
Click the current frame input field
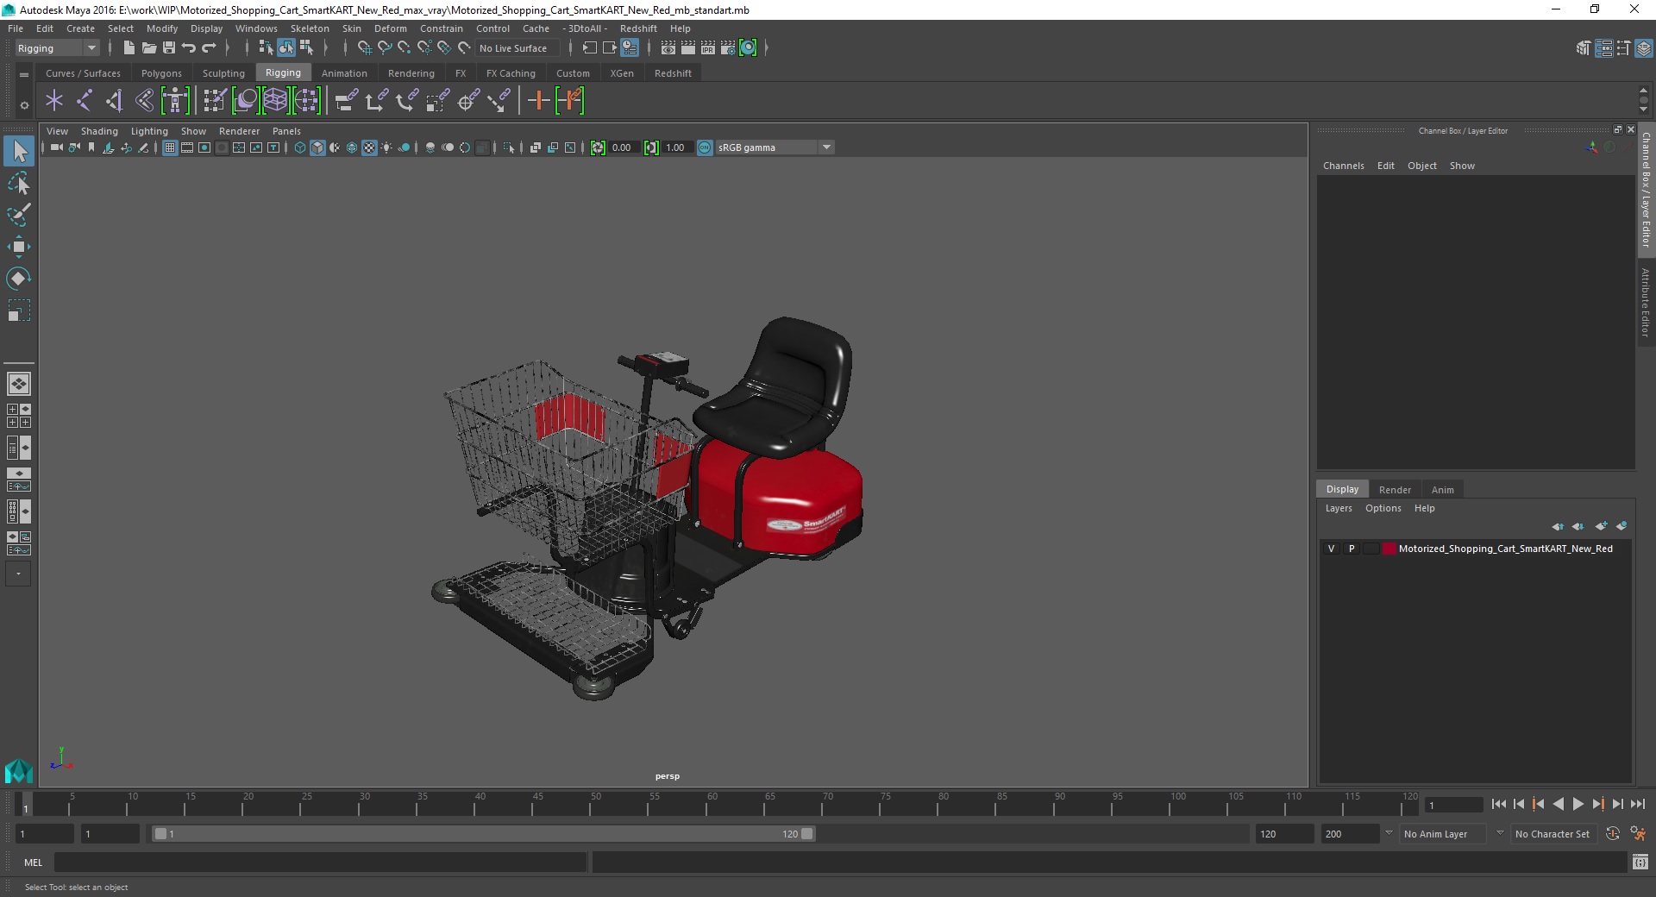coord(1454,805)
